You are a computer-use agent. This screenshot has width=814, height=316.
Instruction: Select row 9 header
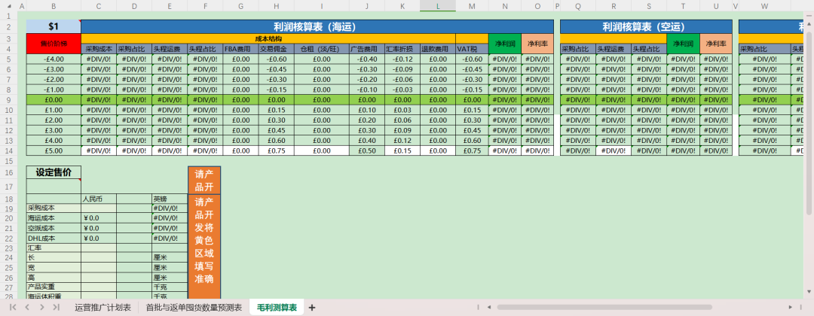[x=9, y=99]
